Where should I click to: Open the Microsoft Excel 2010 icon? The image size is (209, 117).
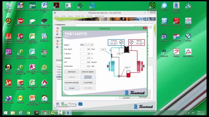click(x=32, y=84)
